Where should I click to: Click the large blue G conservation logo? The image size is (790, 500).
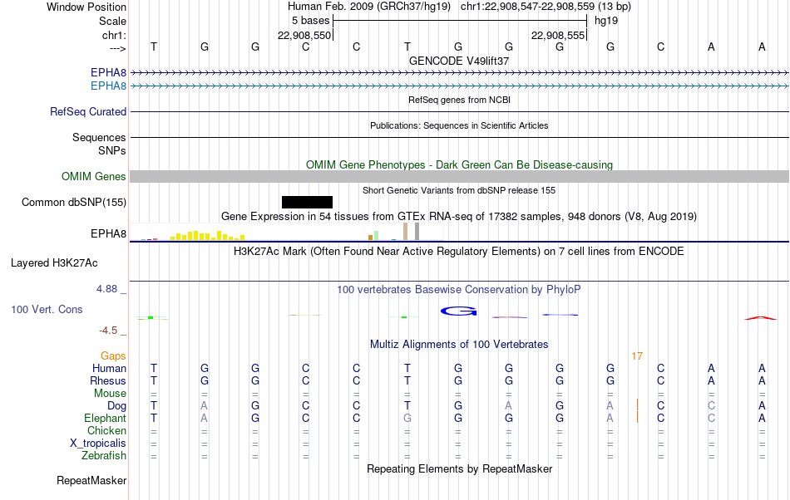458,311
